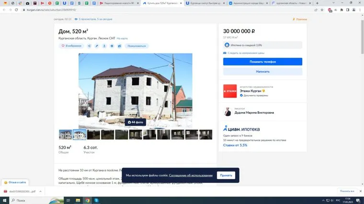Open the Windows Start menu
The width and height of the screenshot is (364, 204).
[4, 200]
